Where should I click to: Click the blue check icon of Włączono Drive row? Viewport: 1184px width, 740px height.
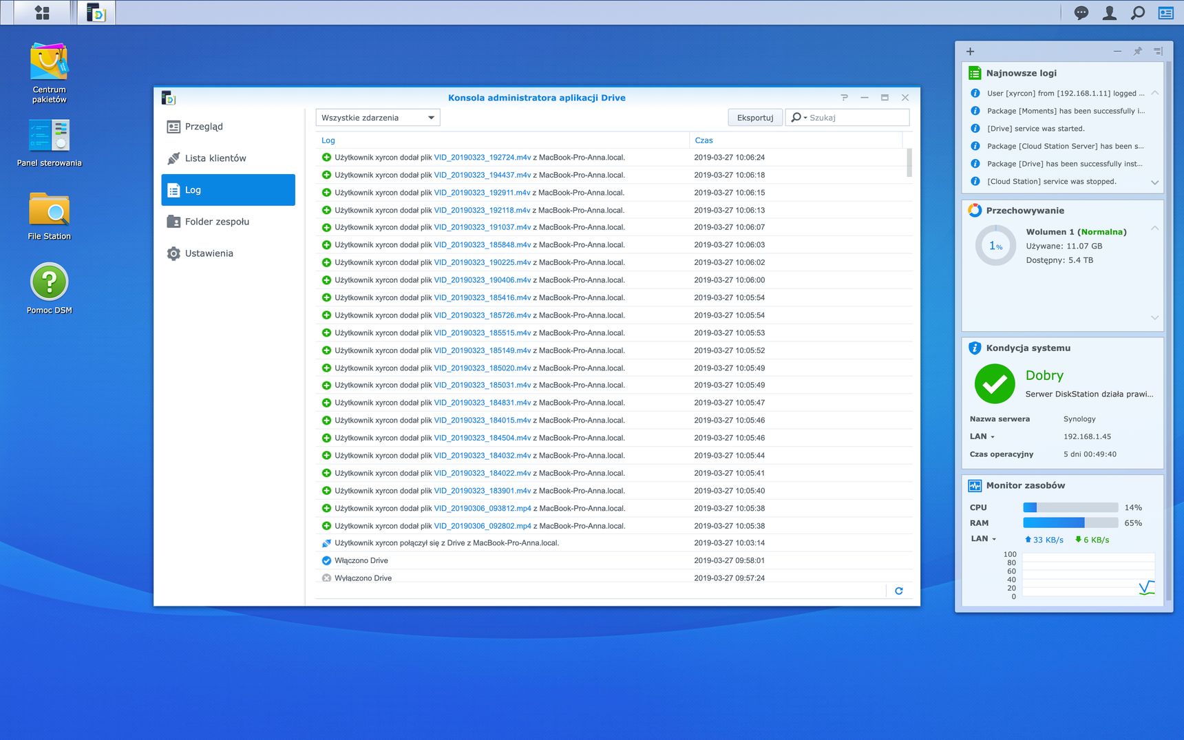click(326, 560)
